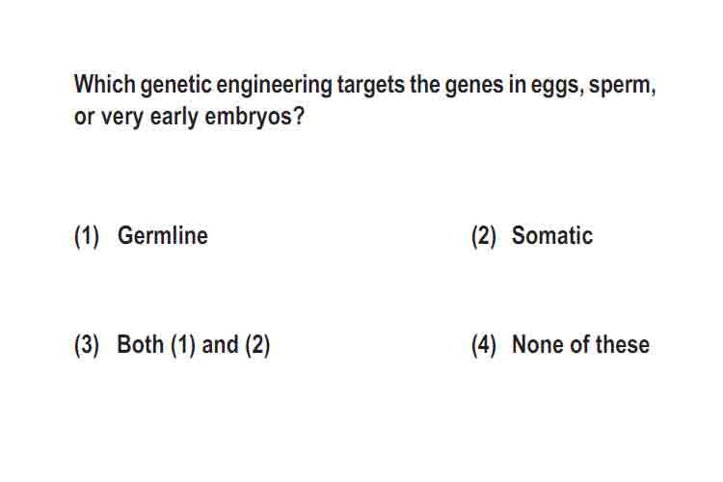The width and height of the screenshot is (723, 482).
Task: Click the (2) number before Somatic
Action: click(484, 235)
